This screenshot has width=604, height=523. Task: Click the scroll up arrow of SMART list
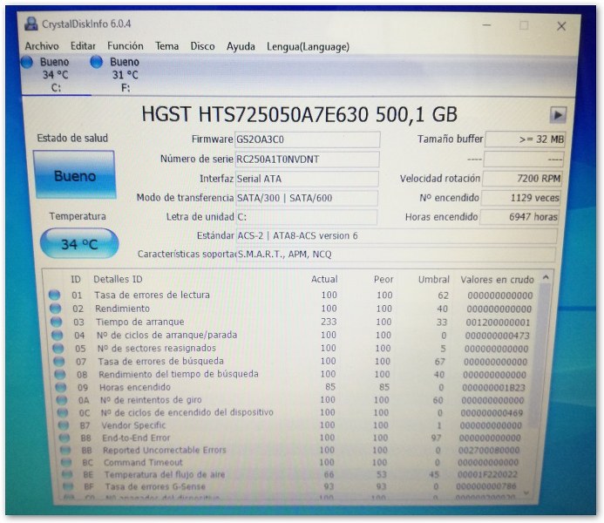coord(546,277)
